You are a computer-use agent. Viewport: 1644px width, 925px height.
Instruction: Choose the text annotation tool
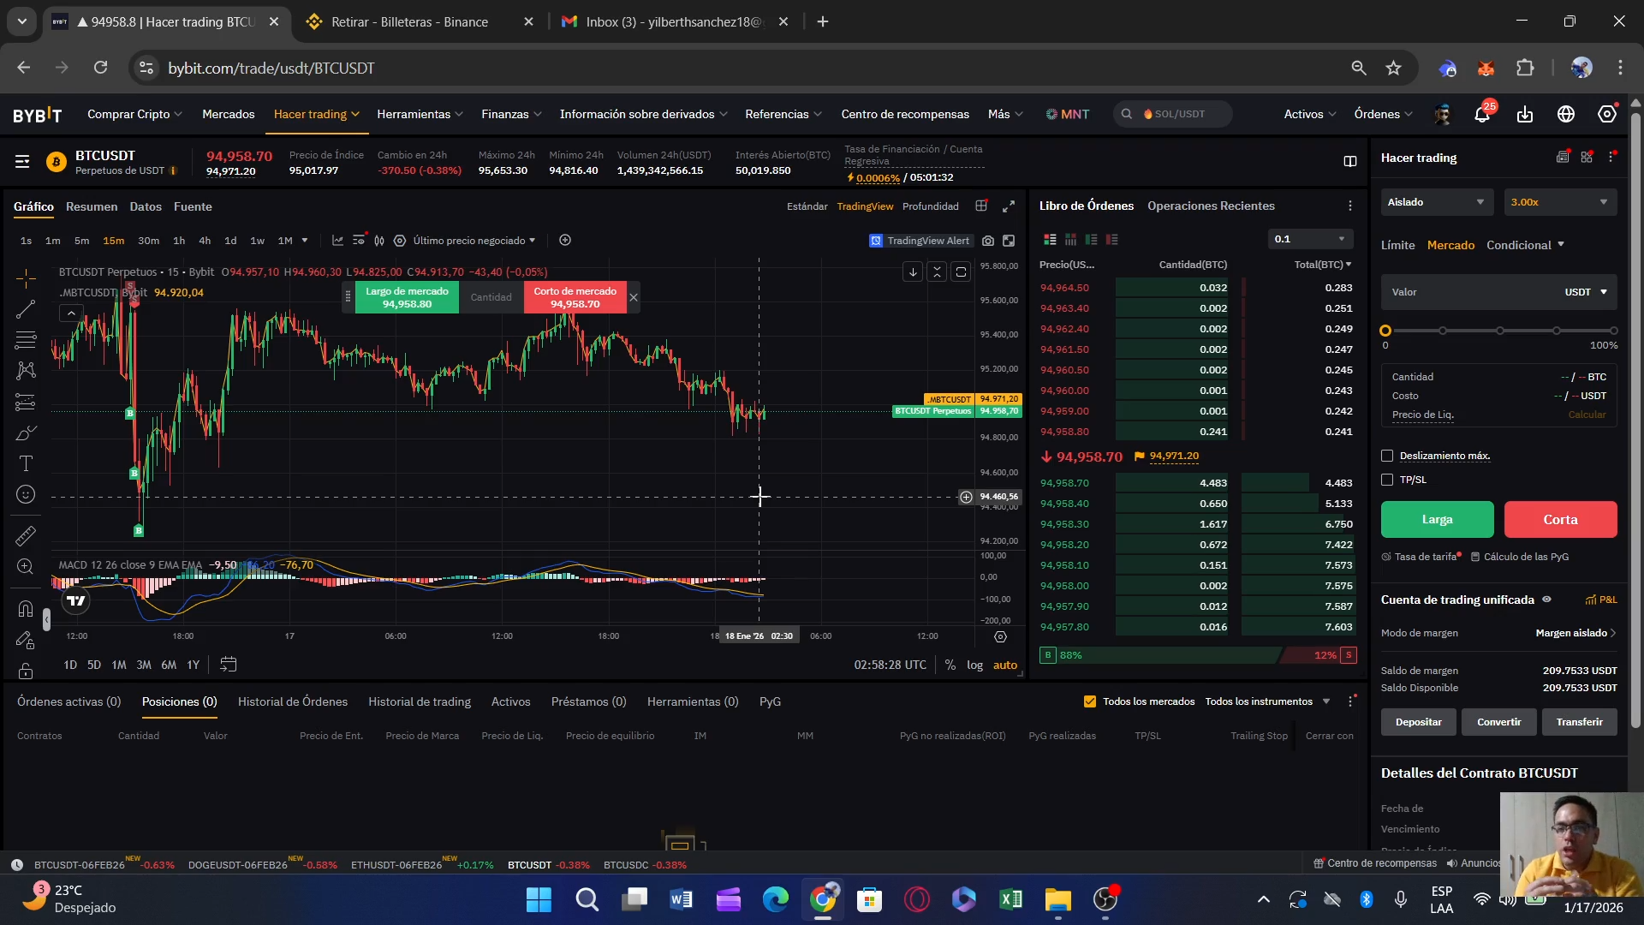pos(26,463)
